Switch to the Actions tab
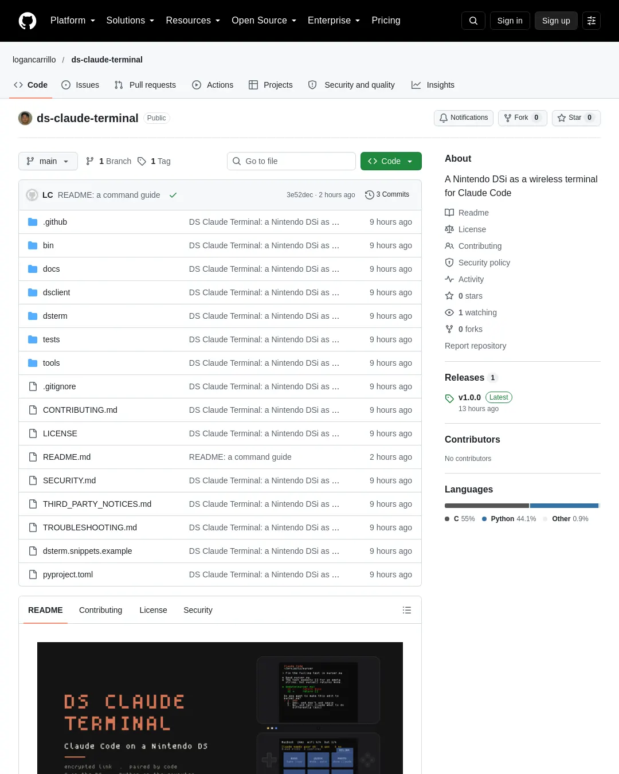 [213, 85]
